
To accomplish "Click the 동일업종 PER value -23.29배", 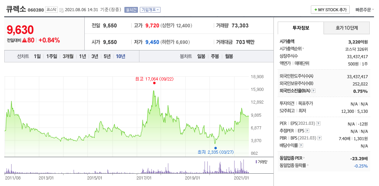I will click(x=359, y=159).
